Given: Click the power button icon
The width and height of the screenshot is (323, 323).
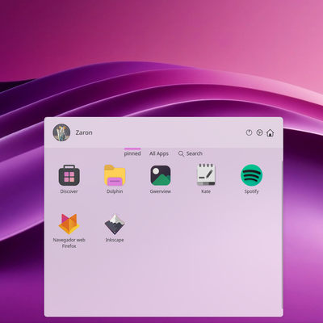Looking at the screenshot, I should click(249, 132).
